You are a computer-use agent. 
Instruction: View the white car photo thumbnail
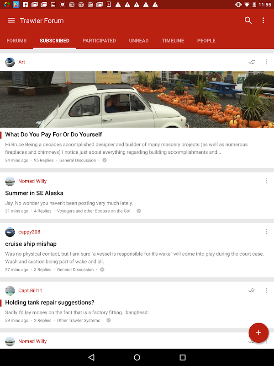137,99
